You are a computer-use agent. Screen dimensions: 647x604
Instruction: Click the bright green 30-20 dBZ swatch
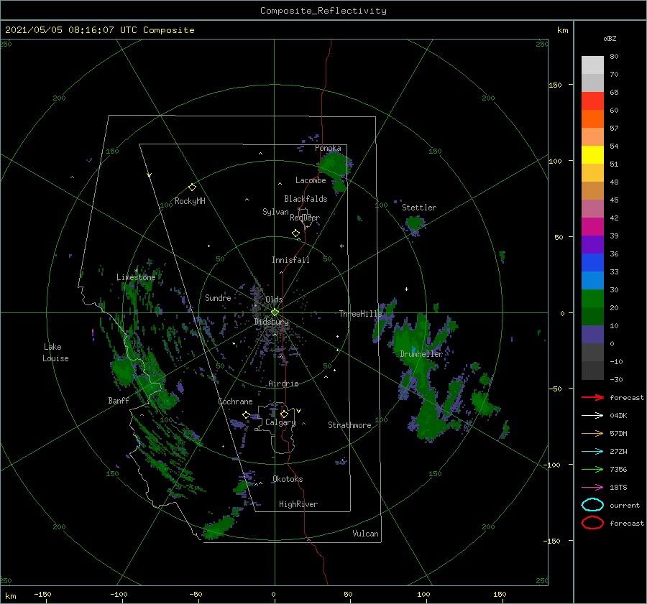click(x=592, y=299)
